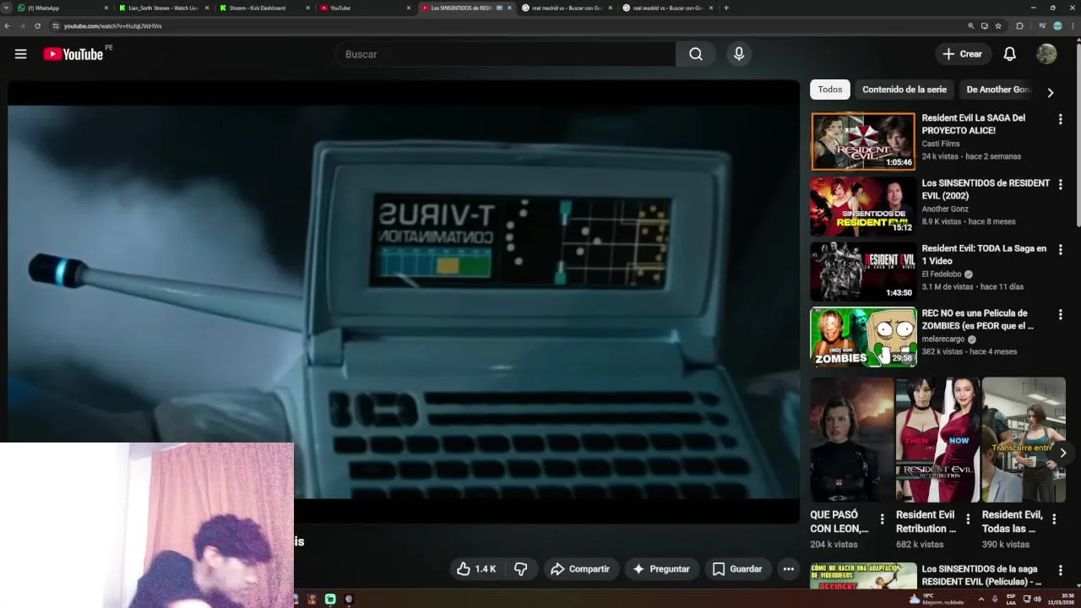Select the Todos filter chip
This screenshot has height=608, width=1081.
pos(830,90)
